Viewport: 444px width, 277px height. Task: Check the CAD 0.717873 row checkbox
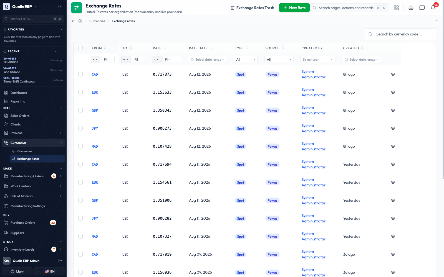pyautogui.click(x=80, y=74)
